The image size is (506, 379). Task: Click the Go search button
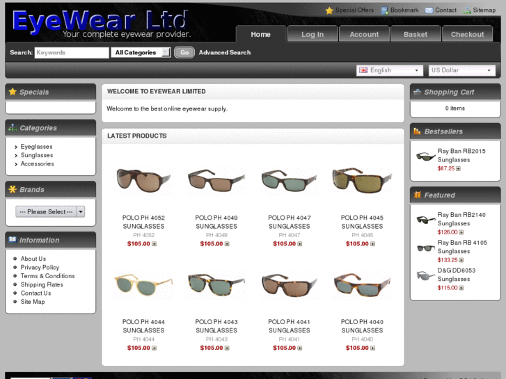pyautogui.click(x=184, y=53)
